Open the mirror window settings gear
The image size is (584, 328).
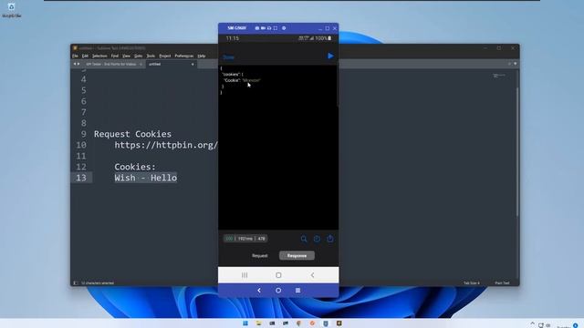point(284,28)
